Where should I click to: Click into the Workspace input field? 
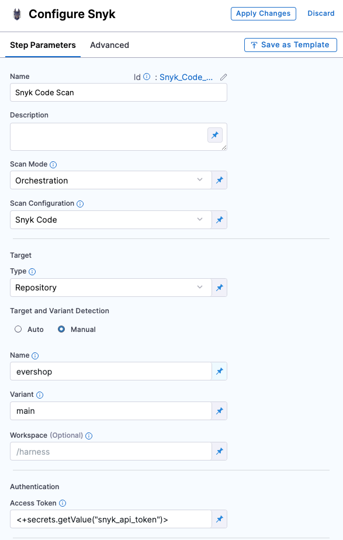click(111, 452)
